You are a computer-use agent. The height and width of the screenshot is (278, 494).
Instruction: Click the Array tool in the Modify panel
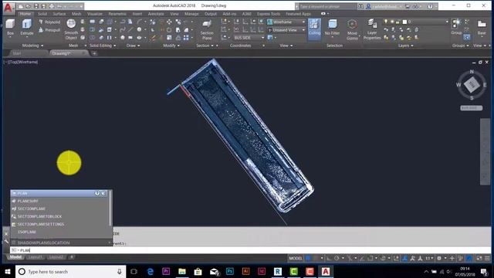coord(186,38)
